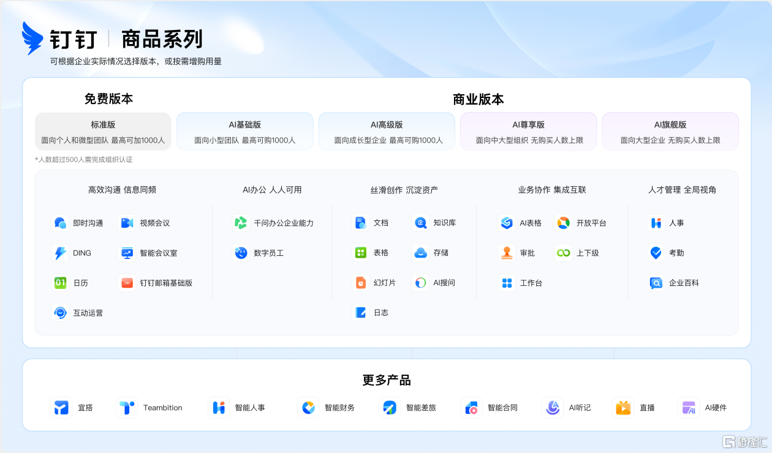Click the AI表格 icon

[x=507, y=223]
